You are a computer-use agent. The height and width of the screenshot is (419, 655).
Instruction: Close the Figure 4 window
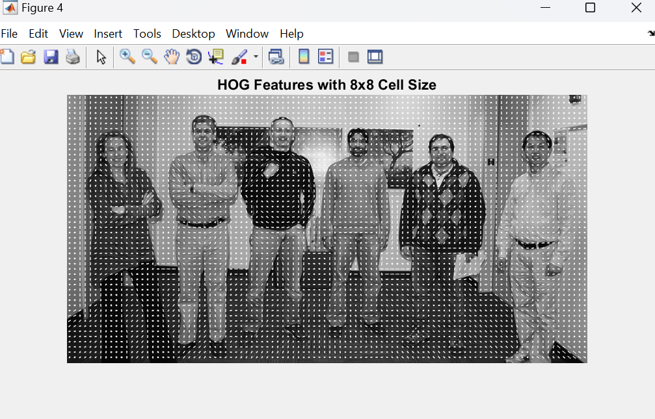coord(636,8)
